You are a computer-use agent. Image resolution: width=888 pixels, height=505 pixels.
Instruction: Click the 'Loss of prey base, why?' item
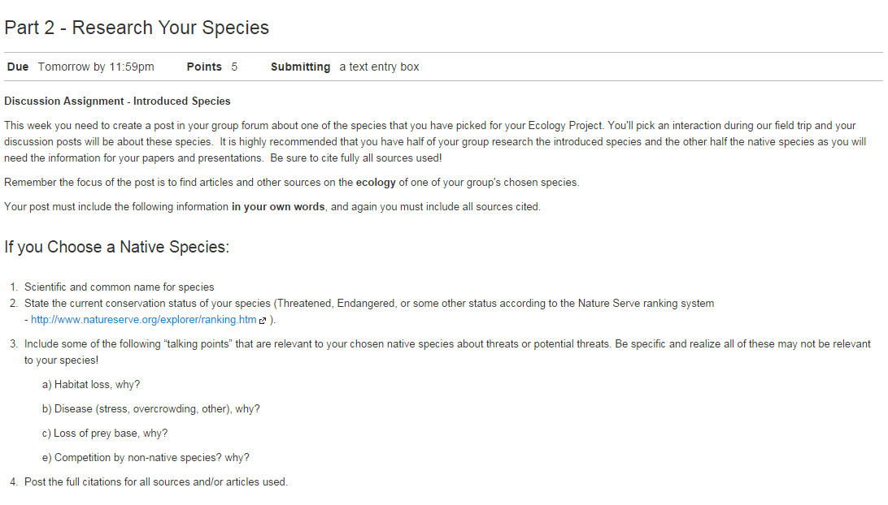(105, 434)
